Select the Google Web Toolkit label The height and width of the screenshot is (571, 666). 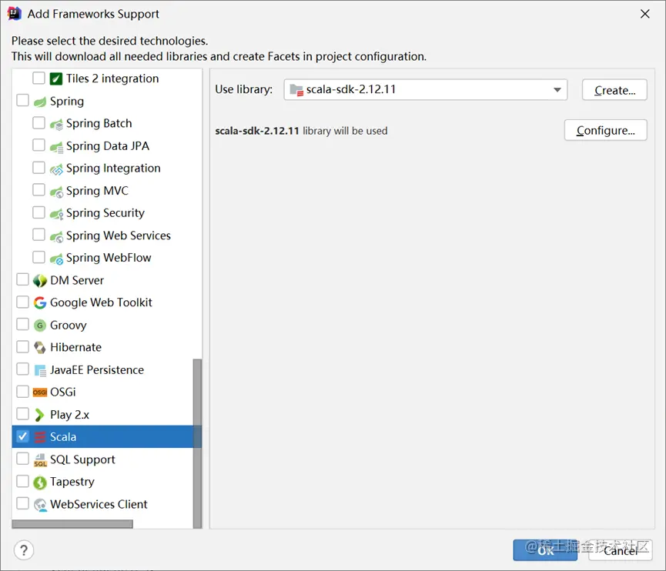tap(101, 302)
